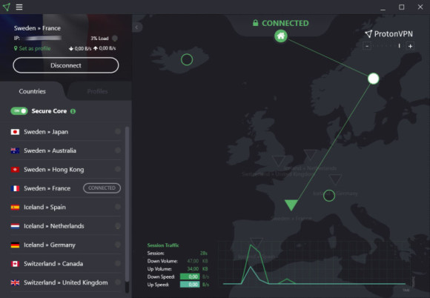Select Iceland » Spain server

pyautogui.click(x=66, y=207)
